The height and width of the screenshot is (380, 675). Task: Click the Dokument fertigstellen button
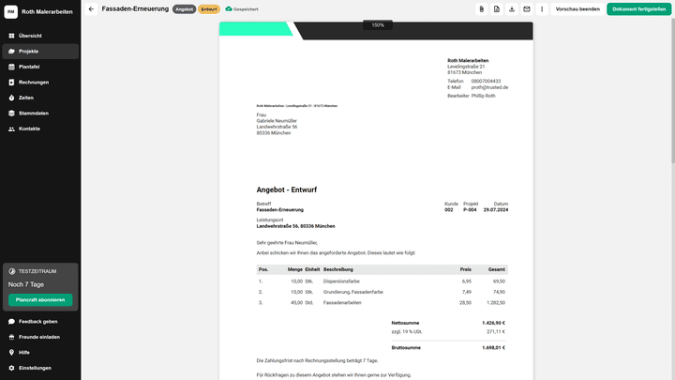tap(638, 8)
